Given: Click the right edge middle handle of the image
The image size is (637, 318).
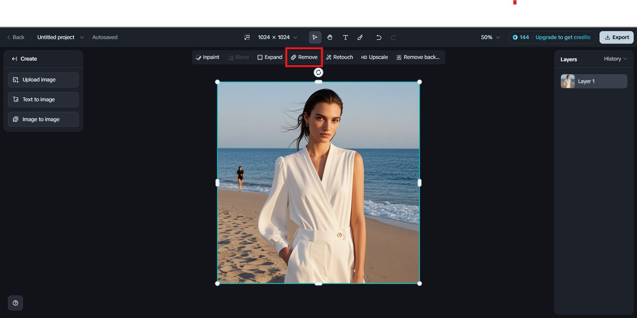Looking at the screenshot, I should pyautogui.click(x=420, y=183).
